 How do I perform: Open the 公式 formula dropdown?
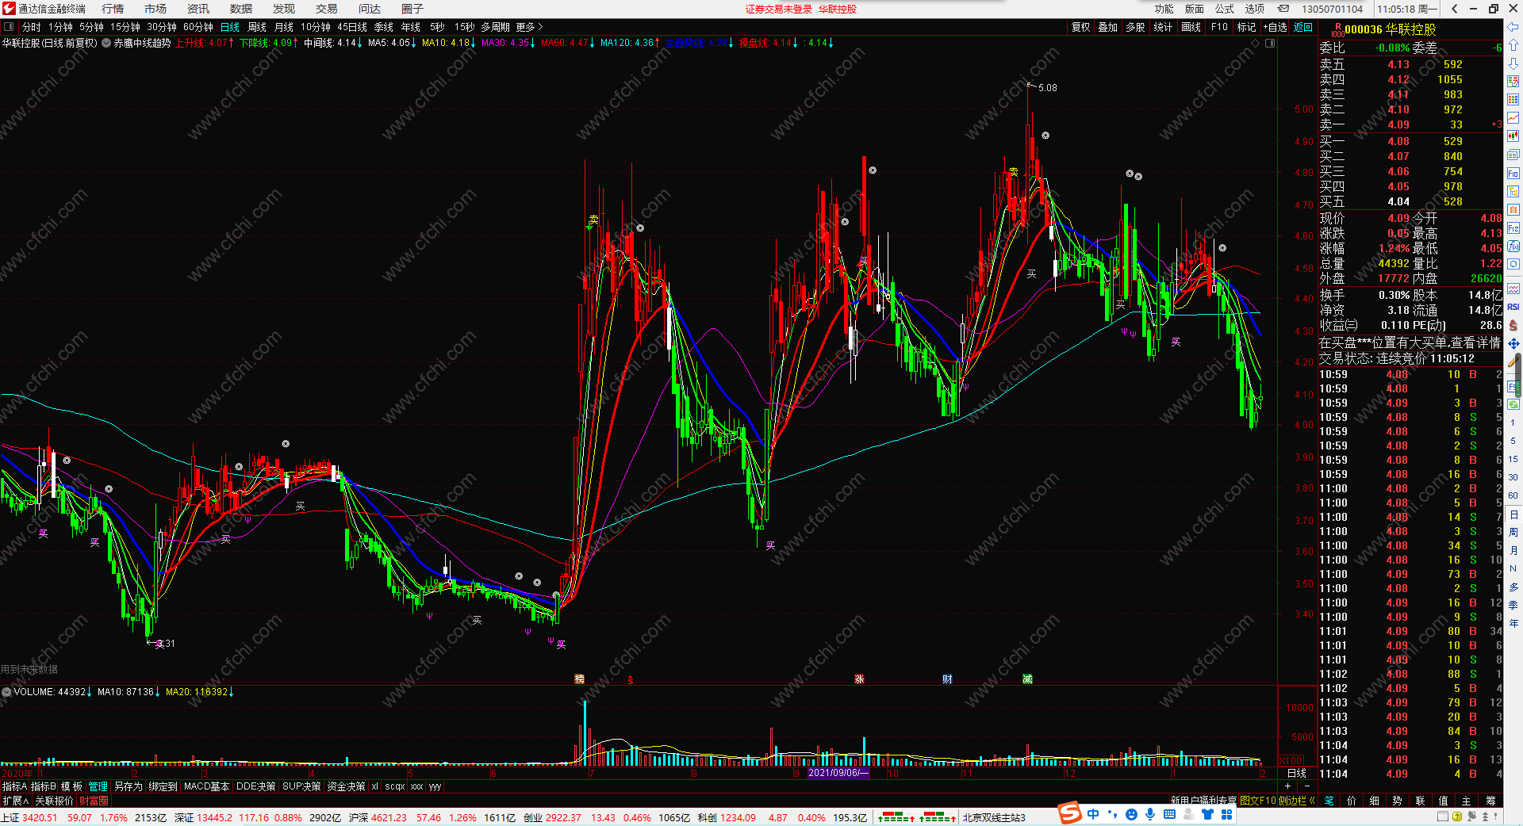[x=1225, y=9]
